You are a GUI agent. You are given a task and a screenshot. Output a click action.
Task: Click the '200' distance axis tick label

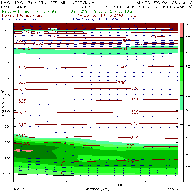pos(119,185)
